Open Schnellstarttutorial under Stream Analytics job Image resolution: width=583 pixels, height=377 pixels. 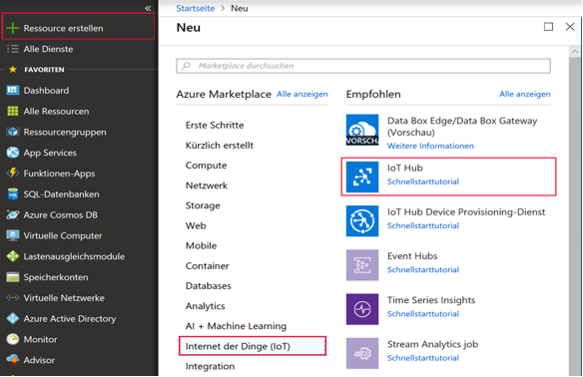pos(422,358)
